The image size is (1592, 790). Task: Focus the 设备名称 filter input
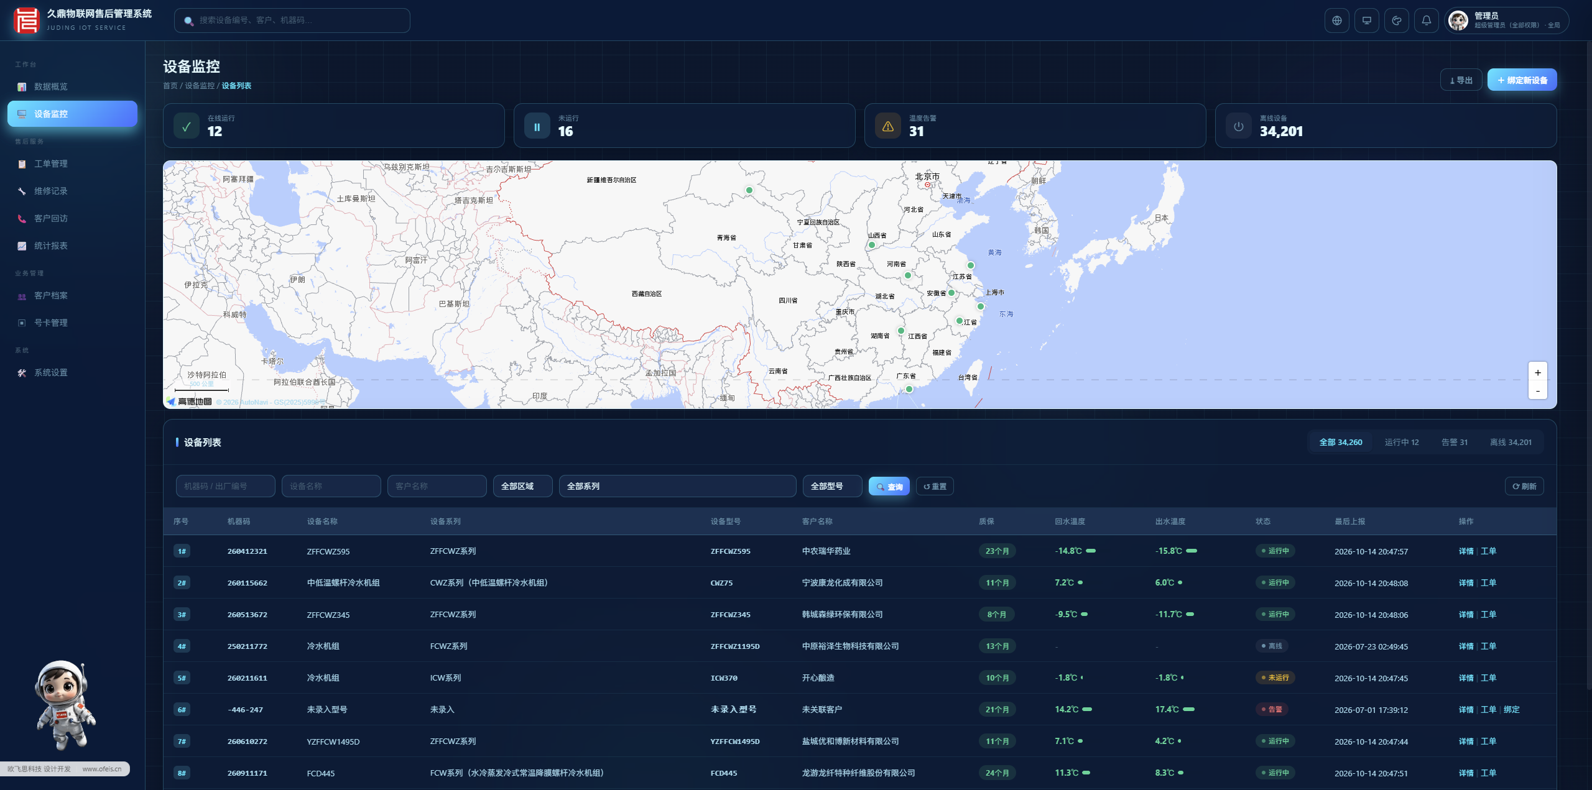[331, 486]
